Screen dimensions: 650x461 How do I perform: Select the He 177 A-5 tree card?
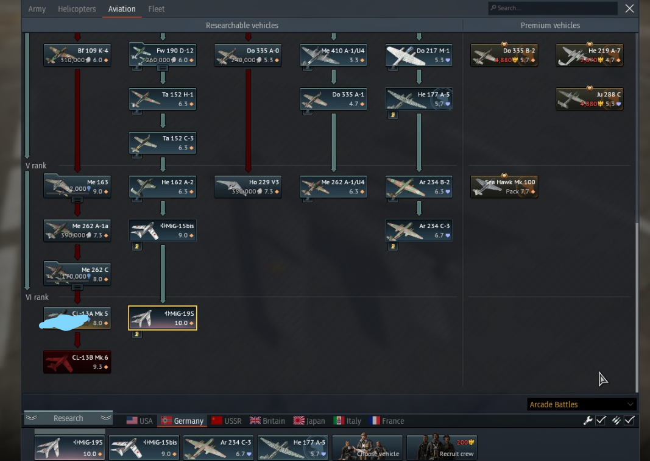(419, 99)
